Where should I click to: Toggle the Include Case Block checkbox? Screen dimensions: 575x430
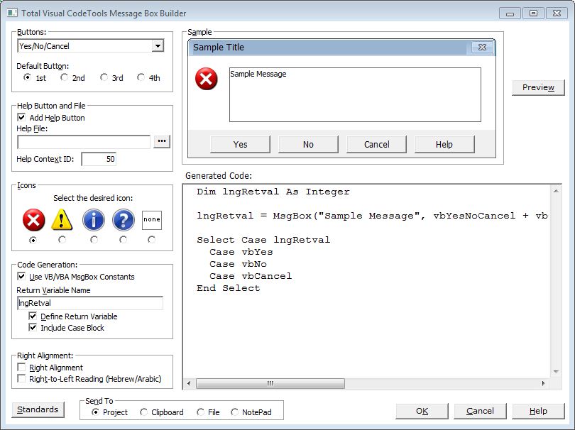(x=33, y=328)
